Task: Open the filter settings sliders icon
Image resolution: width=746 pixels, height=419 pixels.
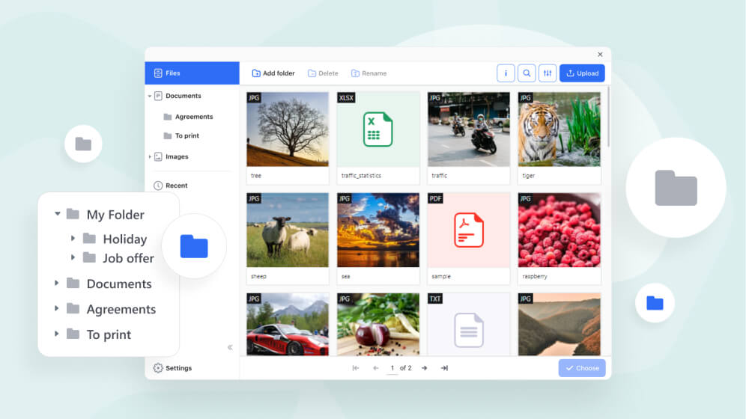Action: click(548, 73)
